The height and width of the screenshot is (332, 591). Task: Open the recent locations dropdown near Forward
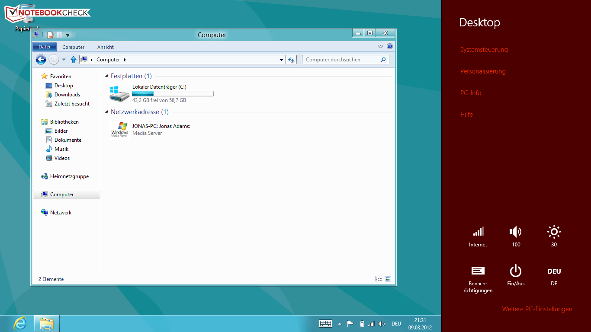[x=64, y=60]
